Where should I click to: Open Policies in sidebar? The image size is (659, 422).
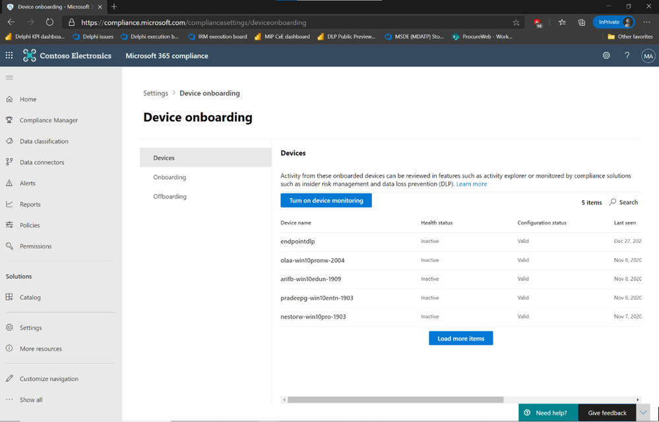pyautogui.click(x=30, y=225)
